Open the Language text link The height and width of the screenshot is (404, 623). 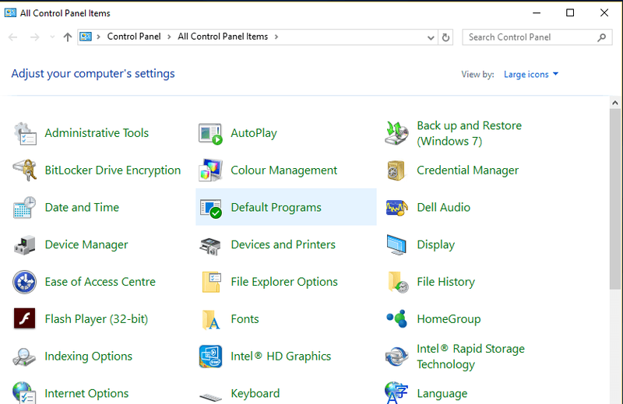(x=442, y=394)
